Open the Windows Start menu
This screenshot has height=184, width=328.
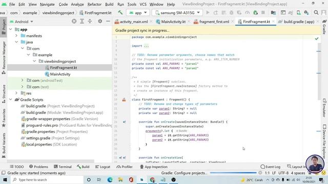(x=5, y=179)
